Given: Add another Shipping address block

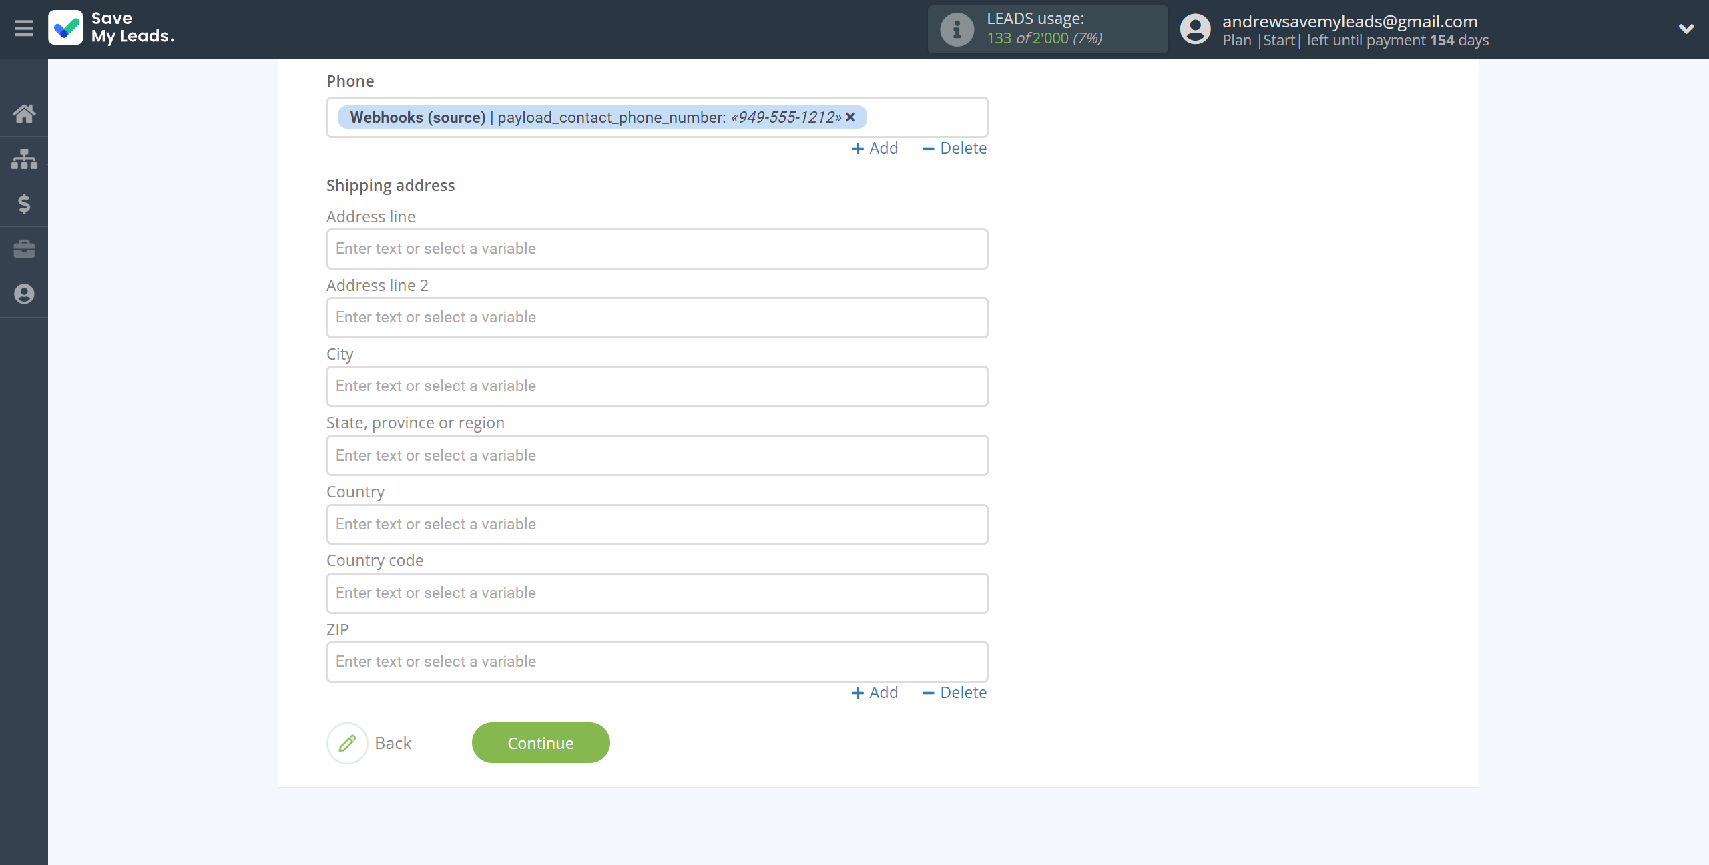Looking at the screenshot, I should (x=875, y=693).
